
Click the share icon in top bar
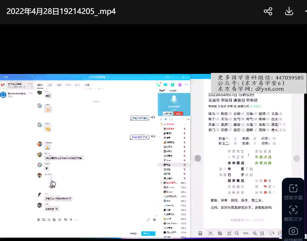point(268,11)
